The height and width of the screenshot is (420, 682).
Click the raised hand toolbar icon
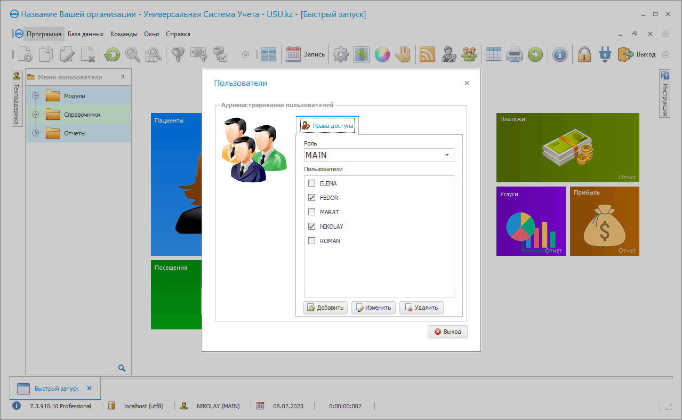(x=404, y=54)
